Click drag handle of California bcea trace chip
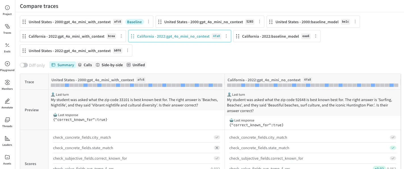 pyautogui.click(x=24, y=36)
